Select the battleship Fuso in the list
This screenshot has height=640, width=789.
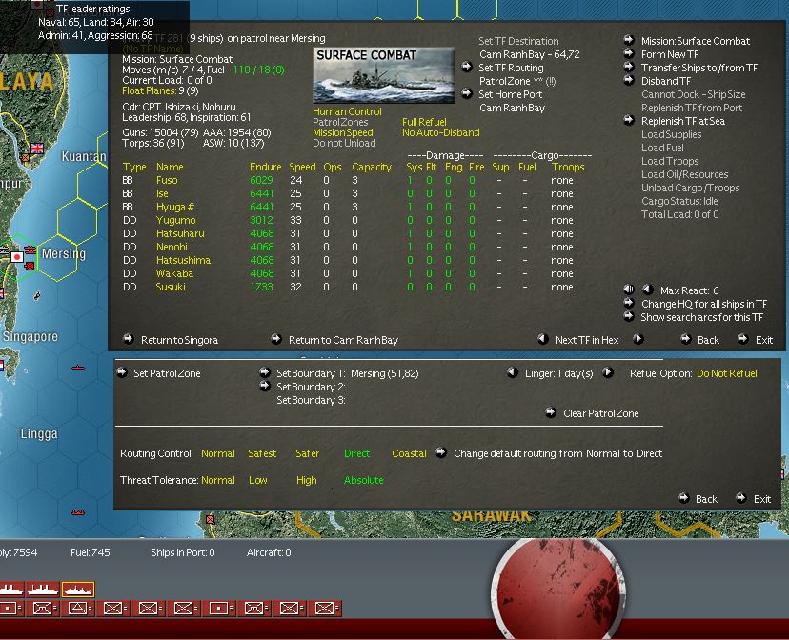tap(167, 180)
